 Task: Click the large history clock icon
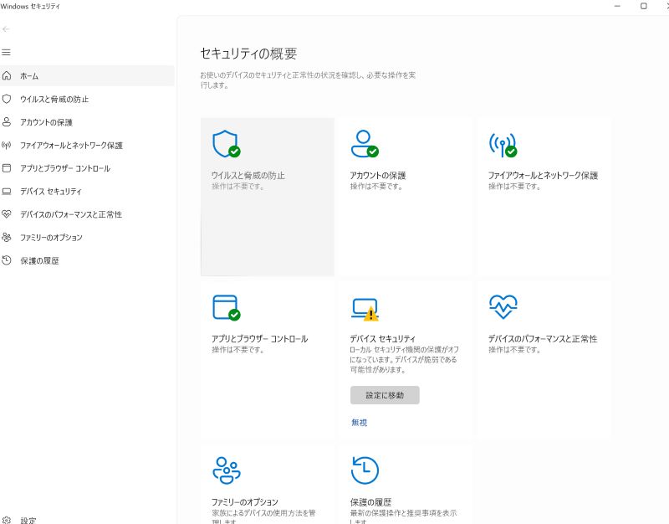[365, 470]
